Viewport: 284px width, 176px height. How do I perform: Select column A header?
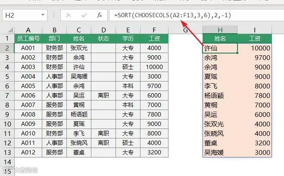[x=28, y=30]
